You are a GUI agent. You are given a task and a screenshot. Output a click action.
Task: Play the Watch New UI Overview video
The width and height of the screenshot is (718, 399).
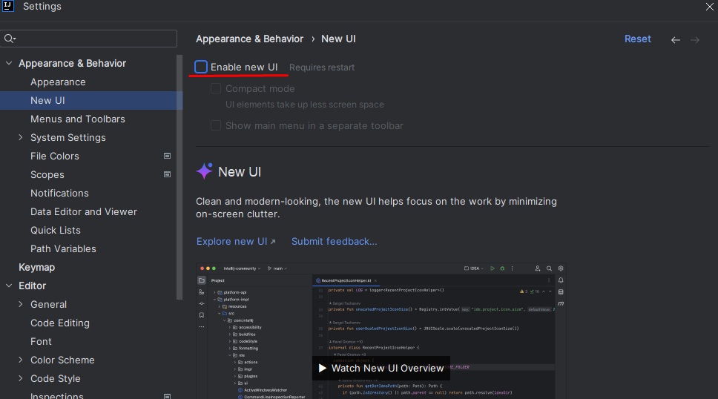[381, 369]
